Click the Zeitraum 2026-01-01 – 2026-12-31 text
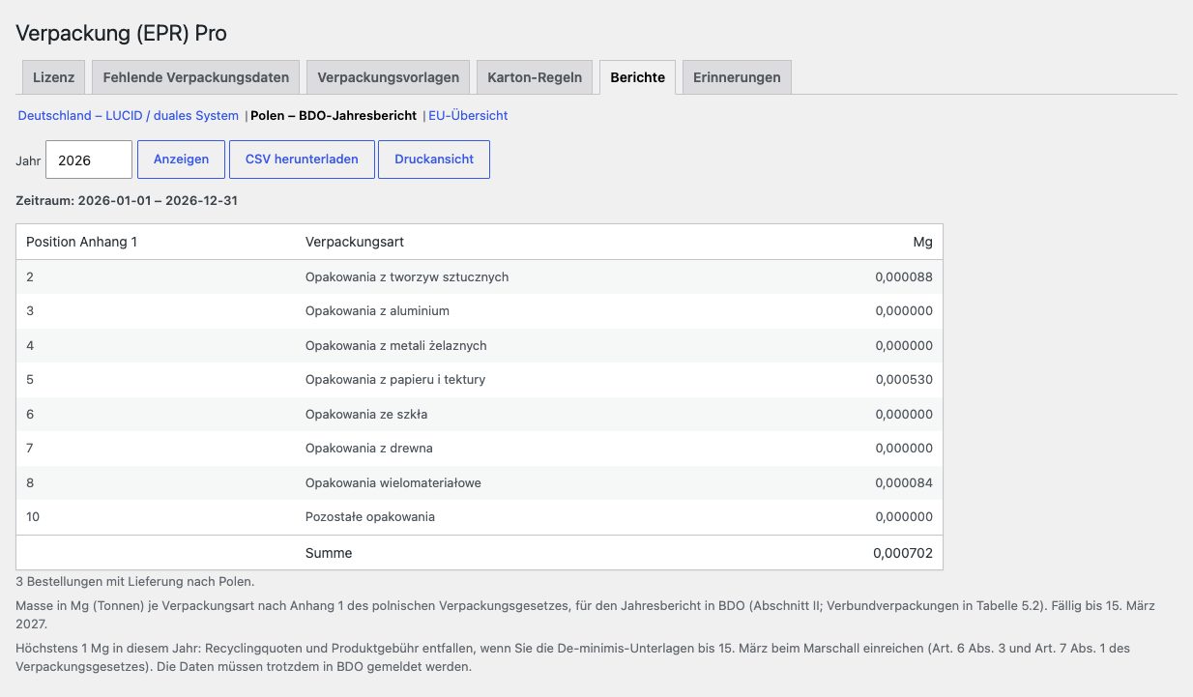Screen dimensions: 1193x697 tap(127, 201)
